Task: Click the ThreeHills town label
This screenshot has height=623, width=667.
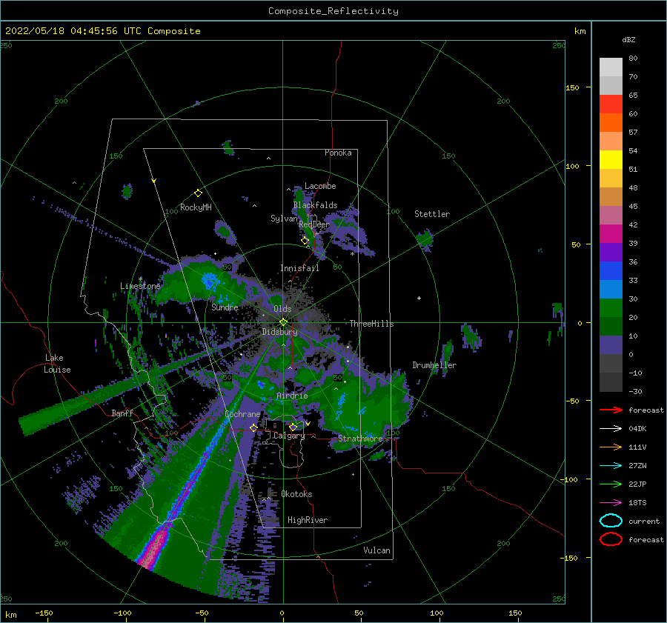Action: (x=372, y=324)
